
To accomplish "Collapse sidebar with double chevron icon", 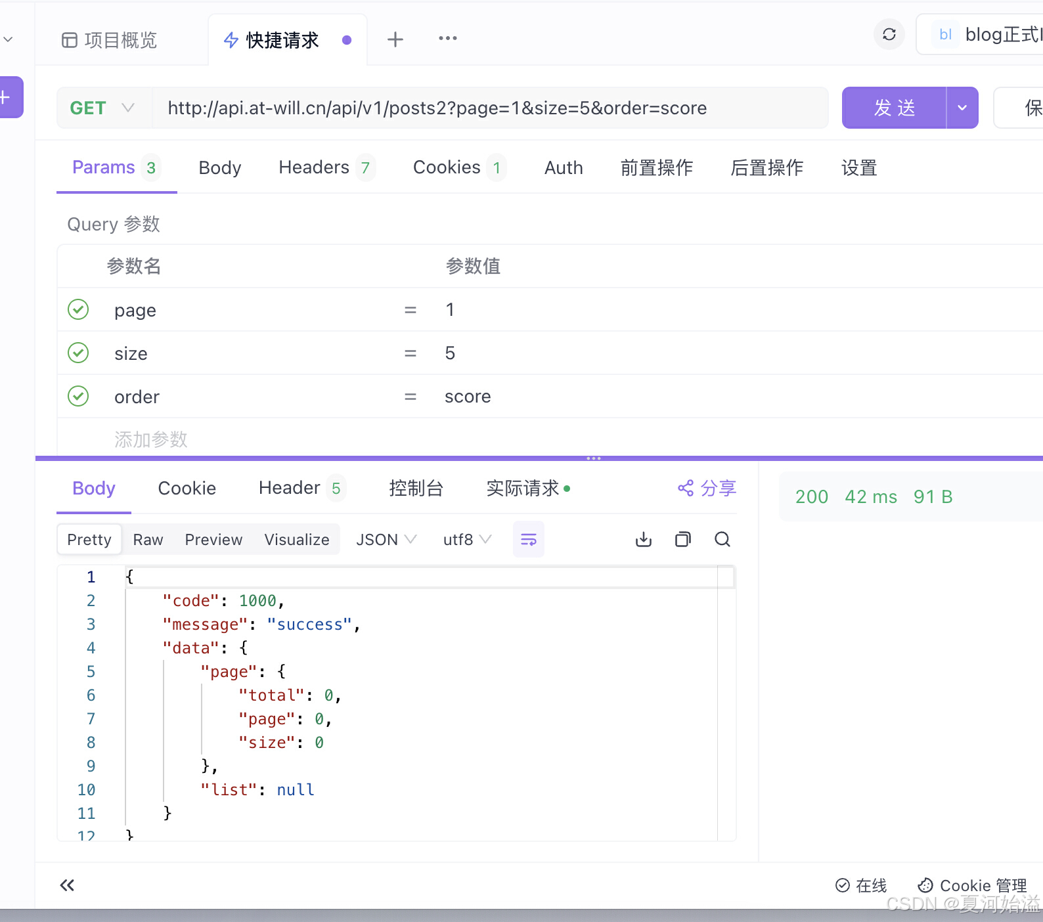I will point(67,885).
